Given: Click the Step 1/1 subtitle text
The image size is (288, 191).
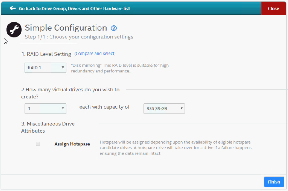Looking at the screenshot, I should (79, 37).
